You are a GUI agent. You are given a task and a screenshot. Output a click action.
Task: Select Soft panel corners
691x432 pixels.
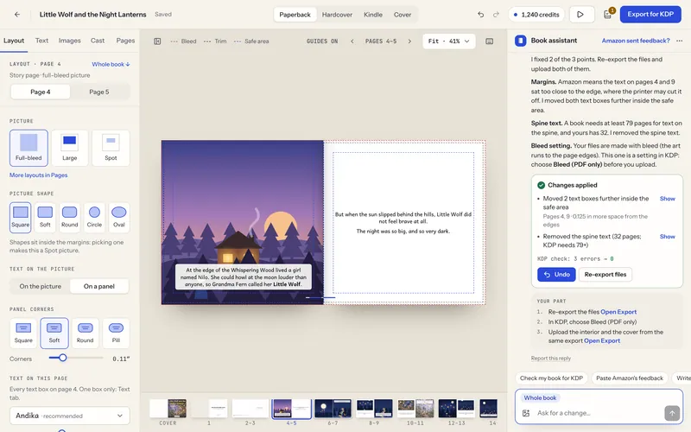coord(54,333)
